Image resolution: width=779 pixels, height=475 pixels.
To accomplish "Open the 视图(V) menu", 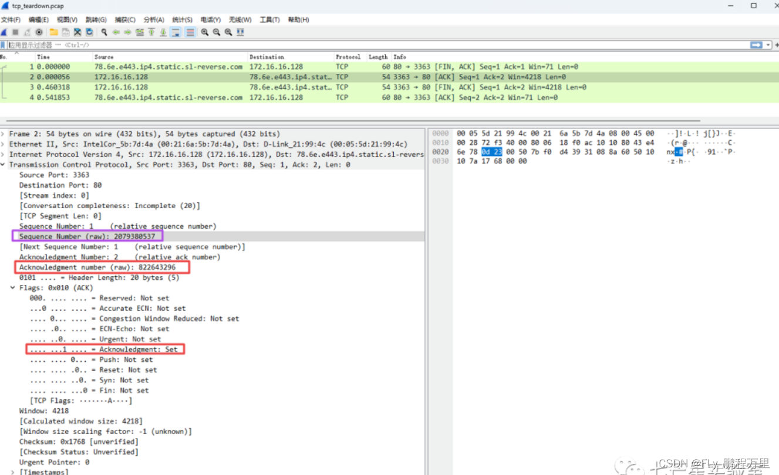I will 67,20.
